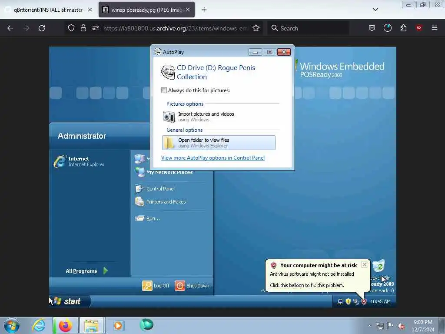Go back using the browser back arrow
Screen dimensions: 445x334
coord(10,28)
